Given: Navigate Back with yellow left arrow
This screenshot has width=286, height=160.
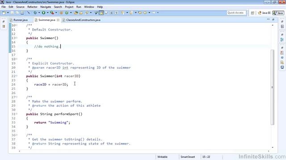Looking at the screenshot, I should 145,13.
